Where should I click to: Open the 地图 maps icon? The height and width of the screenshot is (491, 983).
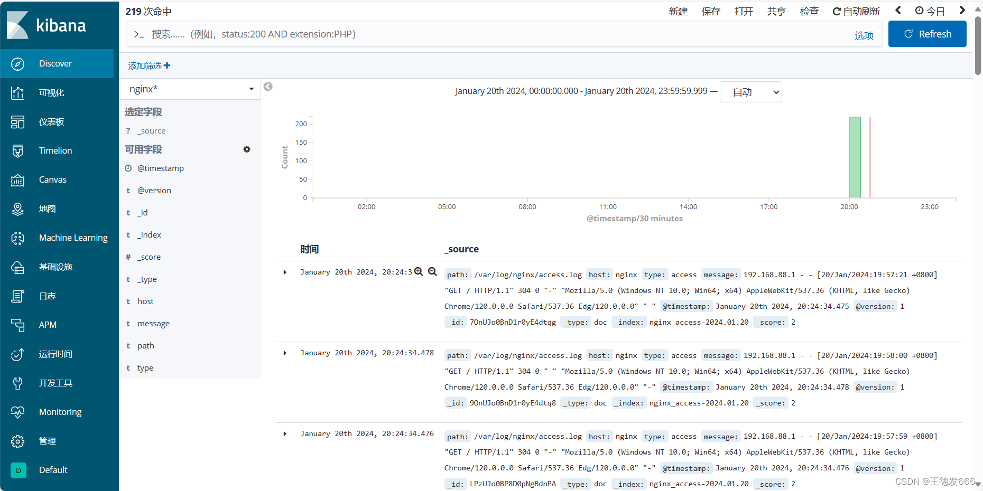click(17, 209)
